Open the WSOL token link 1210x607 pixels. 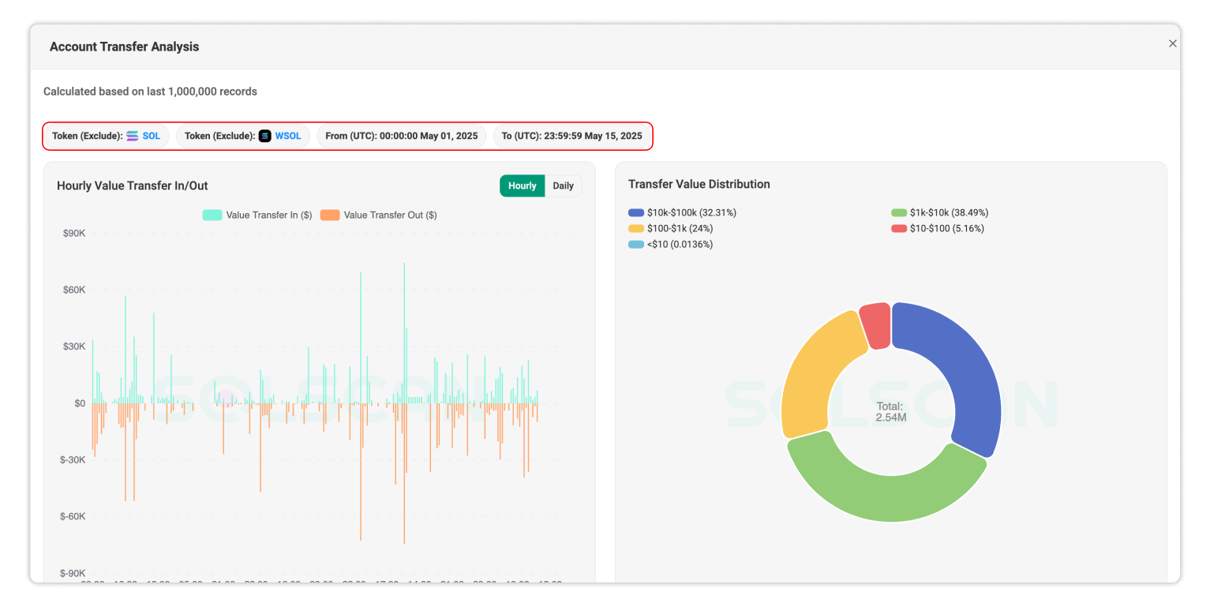click(287, 136)
